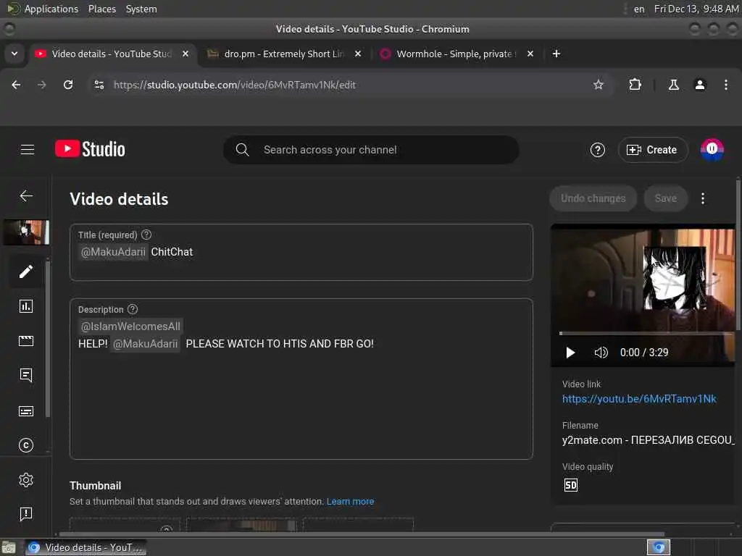Click the Video details taskbar window button
The height and width of the screenshot is (556, 742).
(x=86, y=547)
